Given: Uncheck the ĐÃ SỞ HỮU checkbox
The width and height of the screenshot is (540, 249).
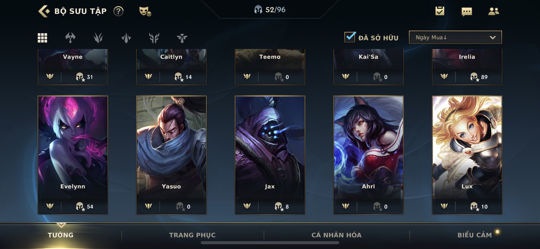Looking at the screenshot, I should [350, 37].
